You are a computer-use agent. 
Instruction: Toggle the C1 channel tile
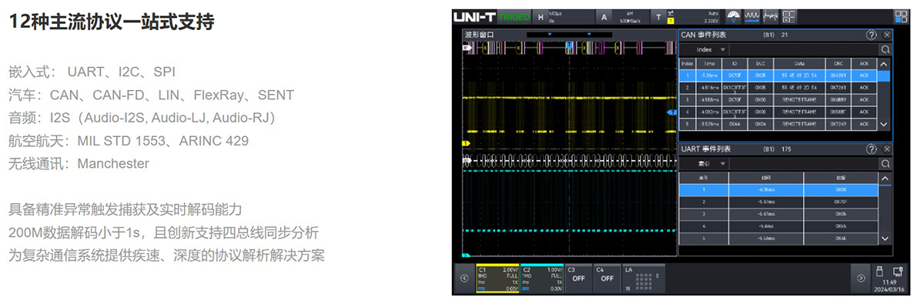(497, 279)
